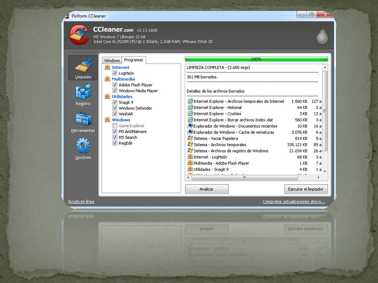Click the results vertical scrollbar thumb
Viewport: 378px width, 283px height.
click(x=325, y=111)
